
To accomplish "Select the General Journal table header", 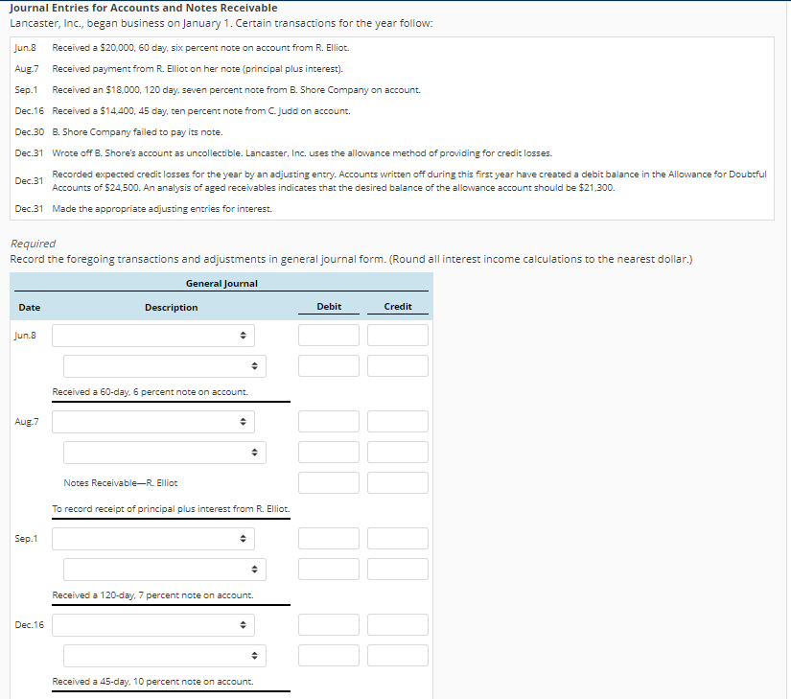I will tap(221, 283).
